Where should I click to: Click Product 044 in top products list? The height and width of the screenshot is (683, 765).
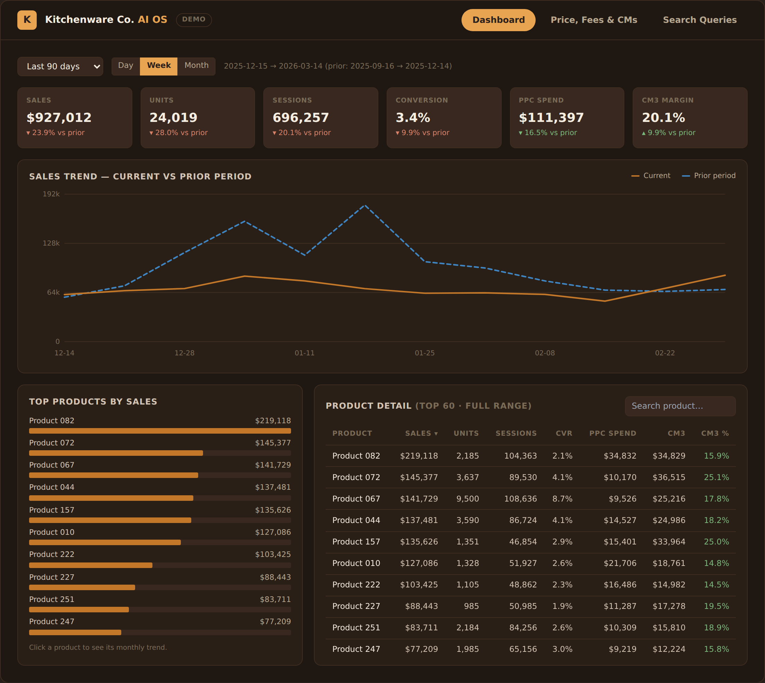pos(160,491)
